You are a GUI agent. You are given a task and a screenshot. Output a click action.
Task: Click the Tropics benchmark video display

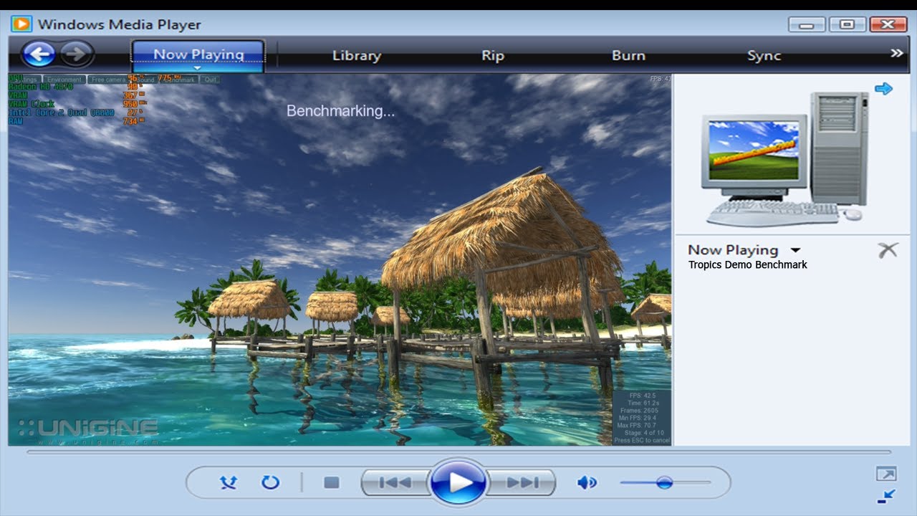[340, 259]
